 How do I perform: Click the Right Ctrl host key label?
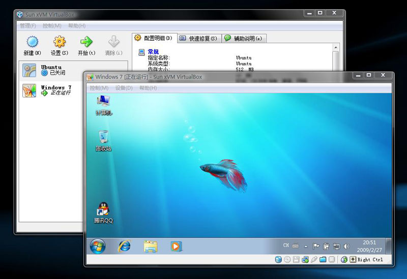[x=370, y=260]
